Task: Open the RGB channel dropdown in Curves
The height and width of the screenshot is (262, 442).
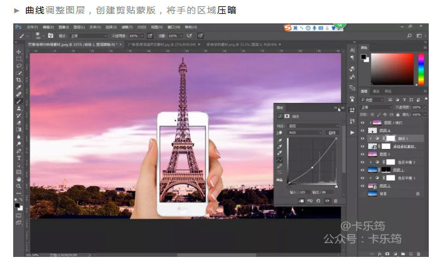Action: [304, 133]
